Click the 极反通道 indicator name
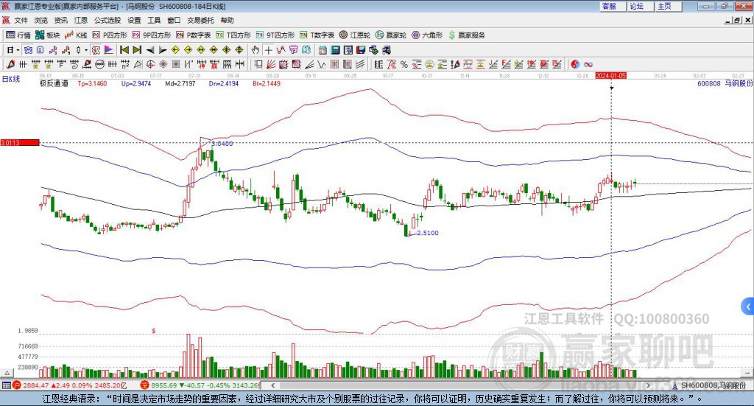 (54, 83)
